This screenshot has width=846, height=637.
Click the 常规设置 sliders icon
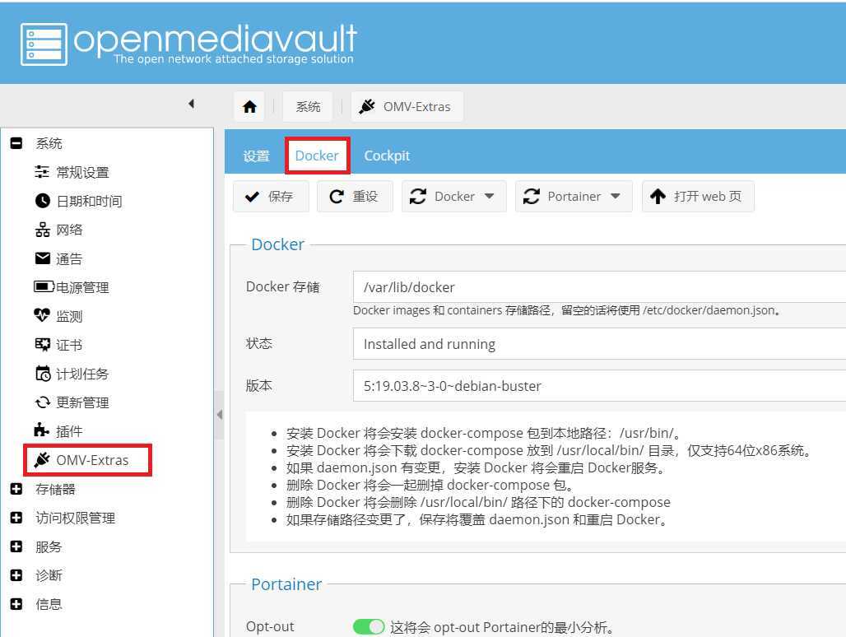pos(41,172)
